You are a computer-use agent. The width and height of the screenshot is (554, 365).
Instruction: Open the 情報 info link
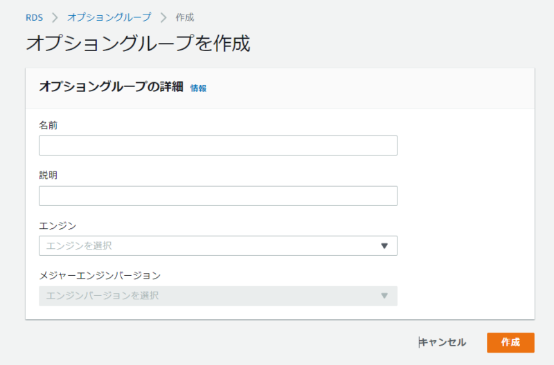pyautogui.click(x=198, y=88)
